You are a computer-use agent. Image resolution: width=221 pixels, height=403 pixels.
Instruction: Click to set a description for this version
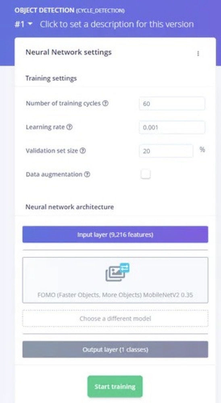[x=117, y=24]
